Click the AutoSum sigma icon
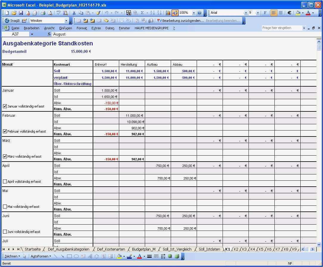 (142, 13)
